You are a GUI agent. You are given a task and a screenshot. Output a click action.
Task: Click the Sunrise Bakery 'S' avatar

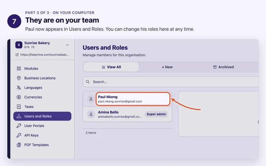[19, 45]
